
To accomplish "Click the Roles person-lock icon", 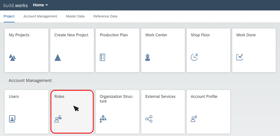I will click(x=58, y=119).
